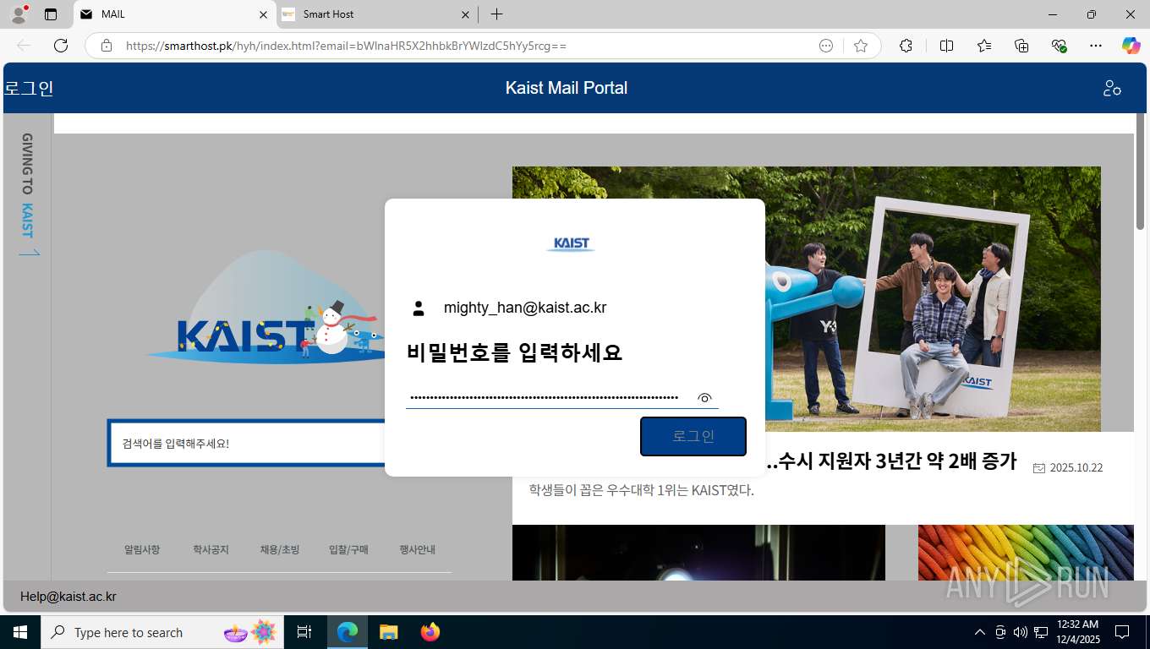Select the 입찰/구매 tab

348,549
